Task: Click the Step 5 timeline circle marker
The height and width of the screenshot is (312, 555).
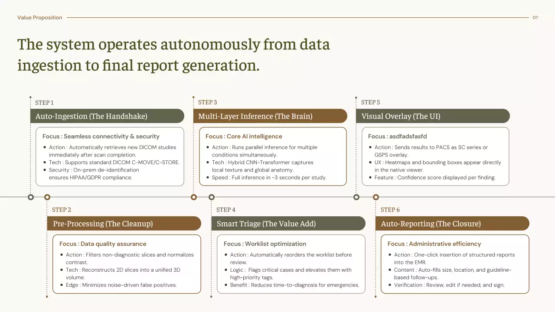Action: click(x=356, y=197)
